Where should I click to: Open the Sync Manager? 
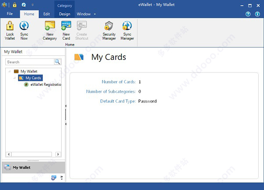pyautogui.click(x=127, y=30)
